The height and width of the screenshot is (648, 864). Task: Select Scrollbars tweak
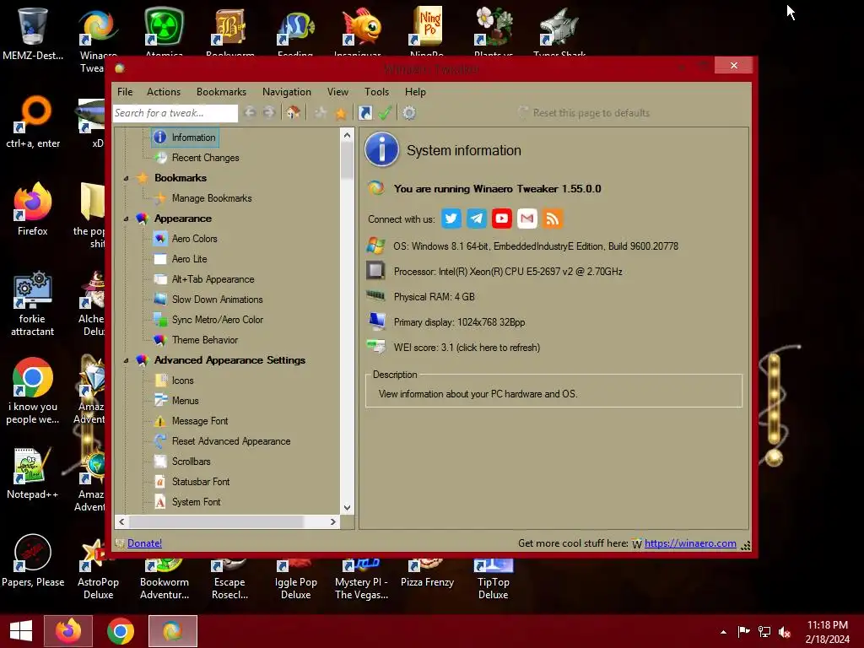[x=192, y=462]
